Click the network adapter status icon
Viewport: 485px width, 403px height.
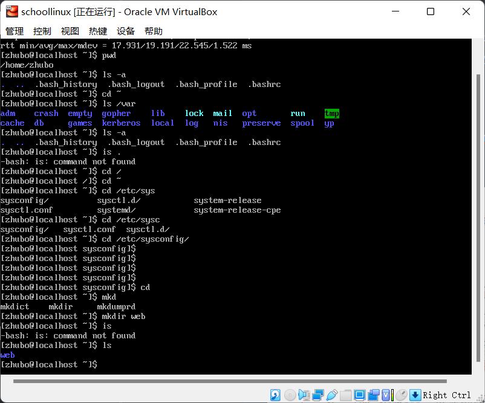pos(318,395)
